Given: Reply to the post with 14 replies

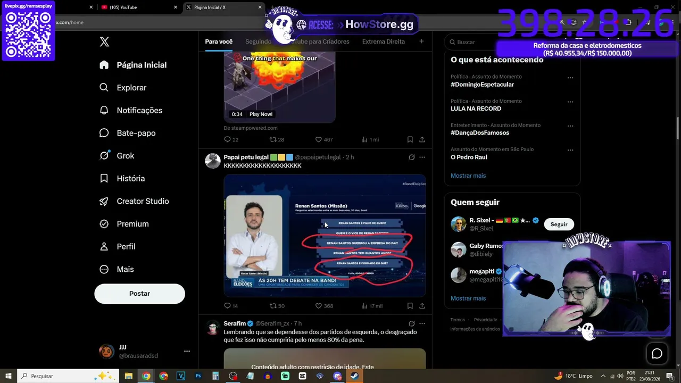Looking at the screenshot, I should point(231,306).
